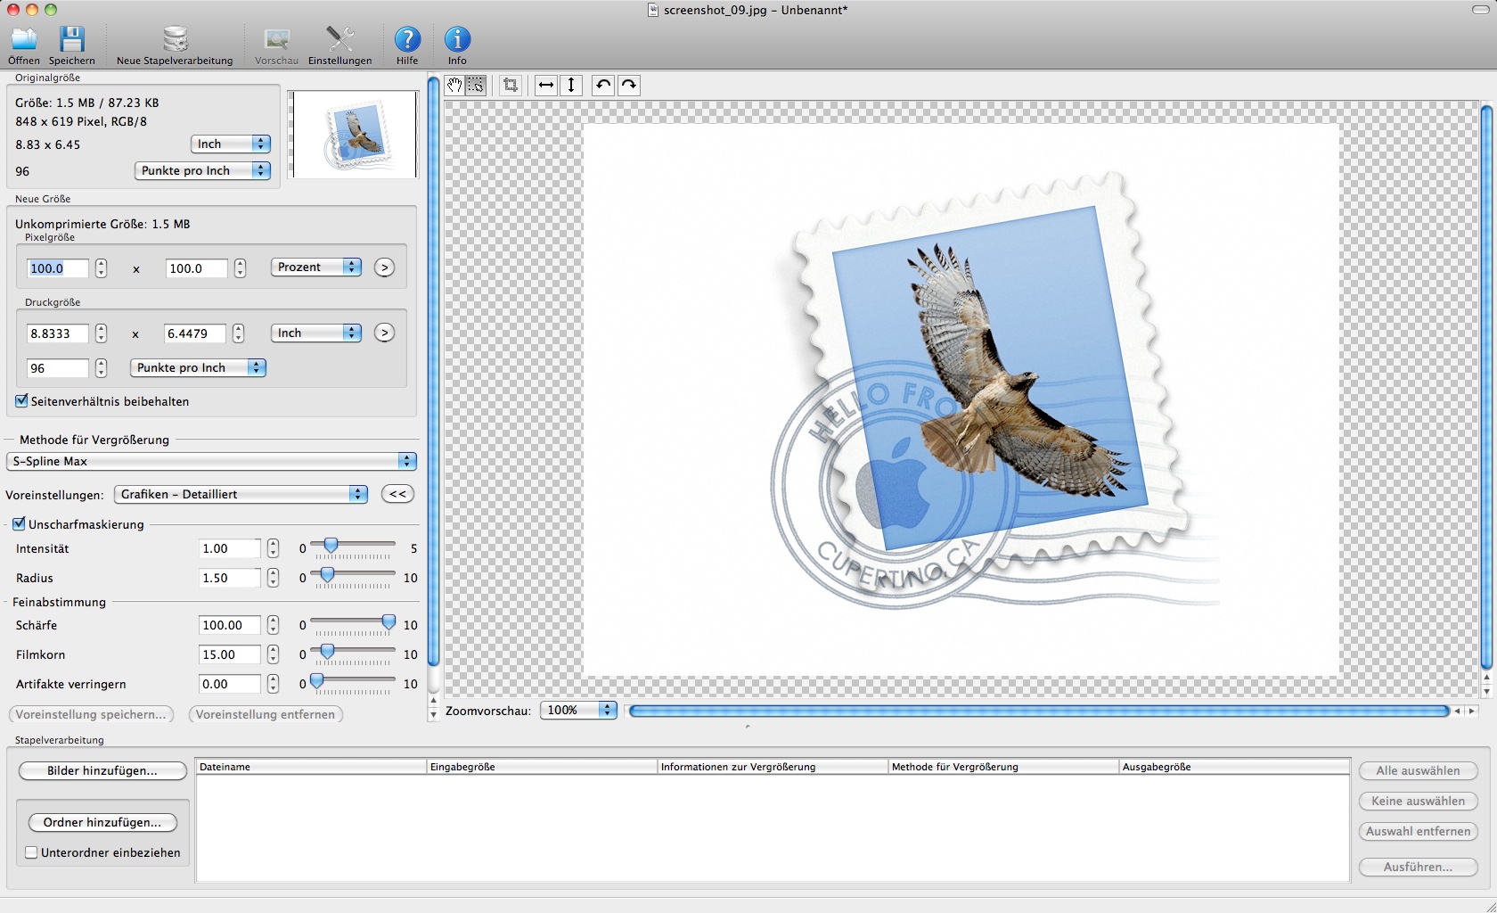
Task: Click Bilder hinzufügen... button
Action: coord(102,770)
